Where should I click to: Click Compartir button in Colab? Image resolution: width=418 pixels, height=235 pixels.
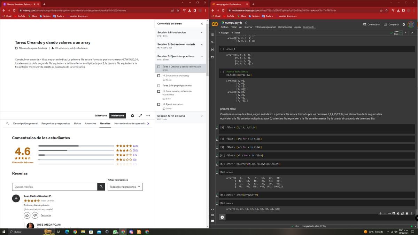coord(392,24)
